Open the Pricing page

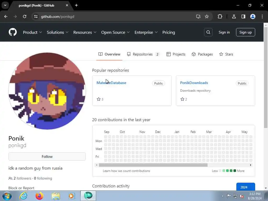coord(169,32)
